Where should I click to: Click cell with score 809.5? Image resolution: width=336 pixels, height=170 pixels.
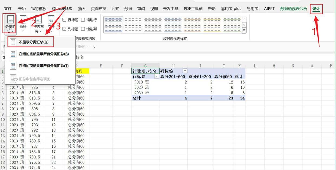click(x=35, y=103)
